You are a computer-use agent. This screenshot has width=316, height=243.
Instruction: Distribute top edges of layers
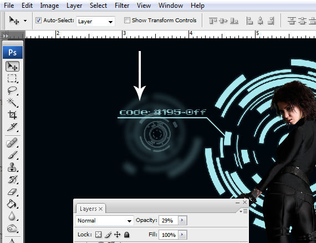(x=292, y=21)
